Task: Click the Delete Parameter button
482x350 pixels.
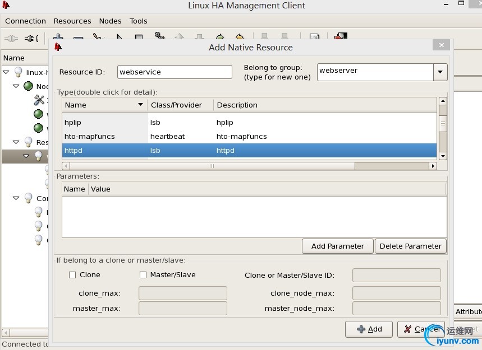Action: pos(410,246)
